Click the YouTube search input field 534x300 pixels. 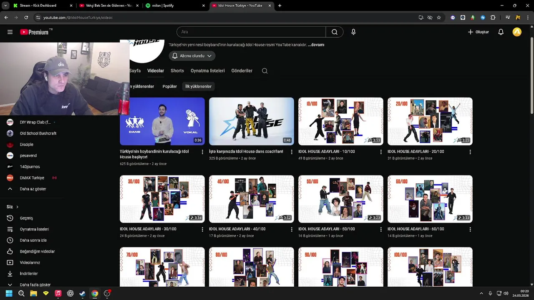click(251, 32)
